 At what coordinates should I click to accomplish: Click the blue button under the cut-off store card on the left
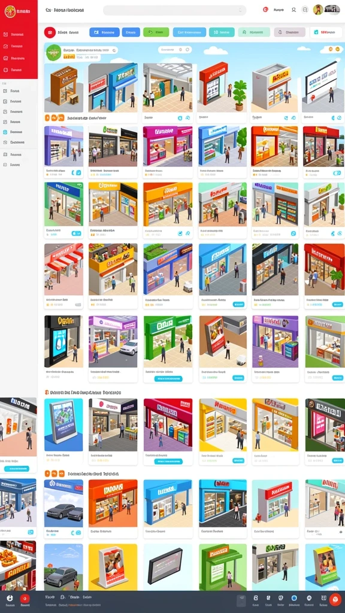point(17,468)
